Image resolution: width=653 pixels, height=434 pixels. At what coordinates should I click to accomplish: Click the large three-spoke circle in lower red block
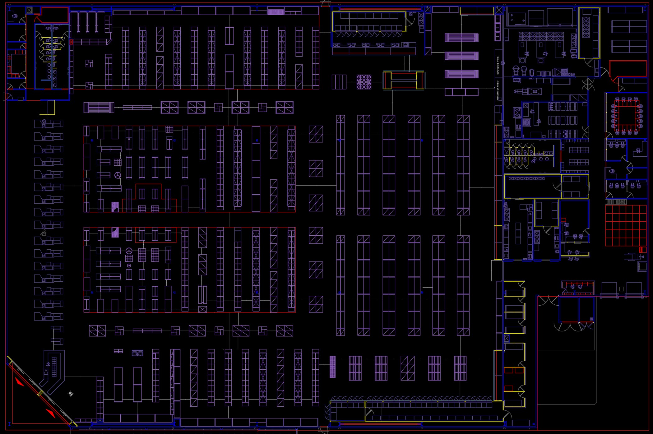129,251
